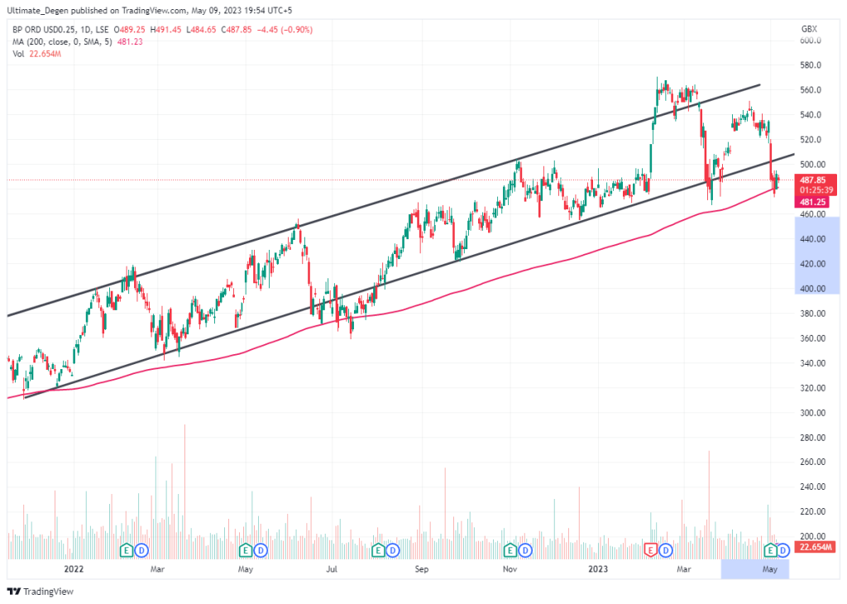Click the dividend D marker at May 2023
Image resolution: width=847 pixels, height=604 pixels.
[x=783, y=550]
